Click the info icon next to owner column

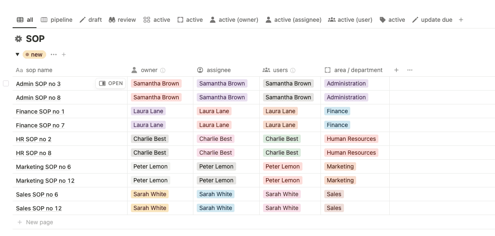tap(163, 70)
